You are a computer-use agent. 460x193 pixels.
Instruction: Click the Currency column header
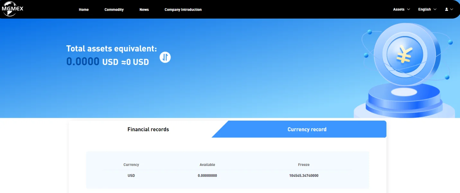tap(131, 165)
